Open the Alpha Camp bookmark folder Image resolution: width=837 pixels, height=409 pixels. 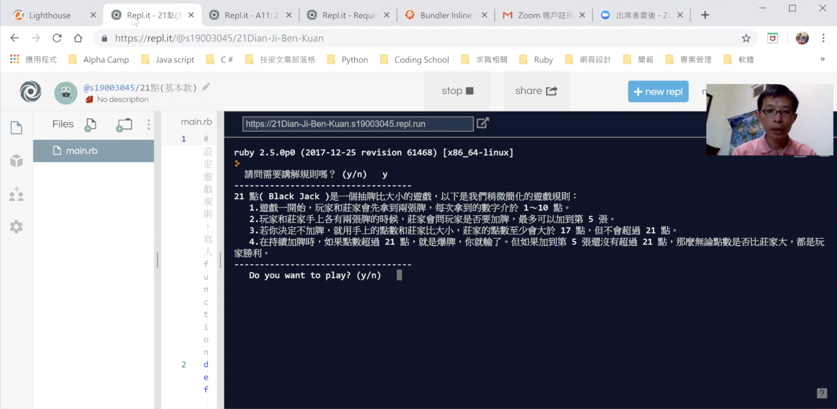pyautogui.click(x=99, y=60)
